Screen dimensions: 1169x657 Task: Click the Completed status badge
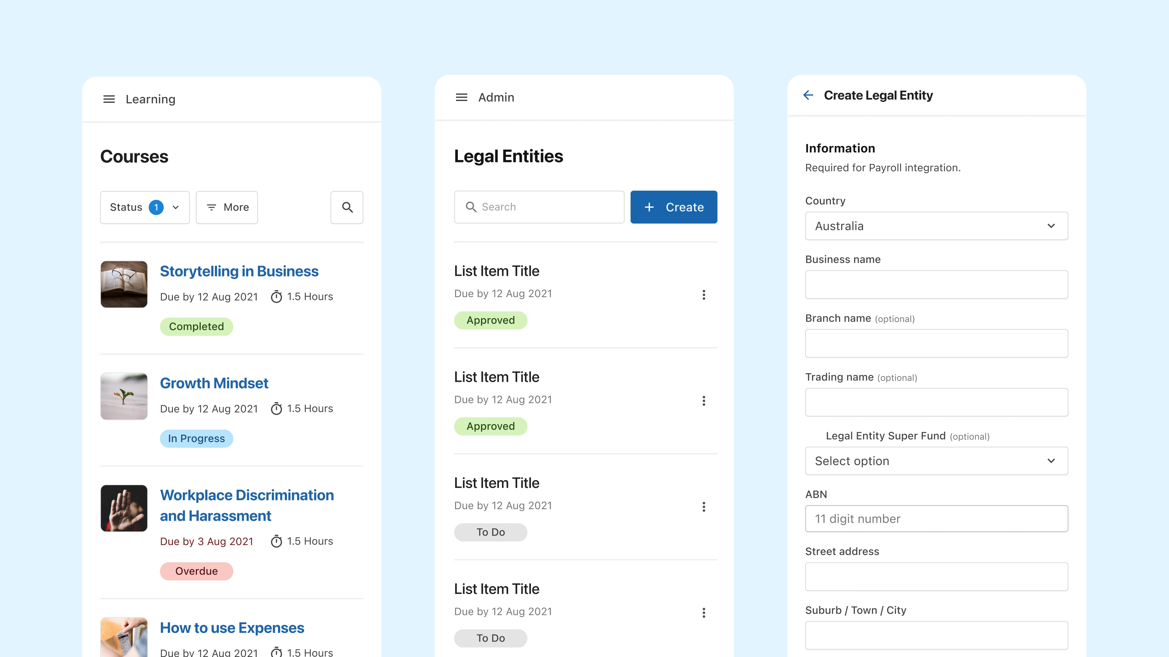point(196,326)
